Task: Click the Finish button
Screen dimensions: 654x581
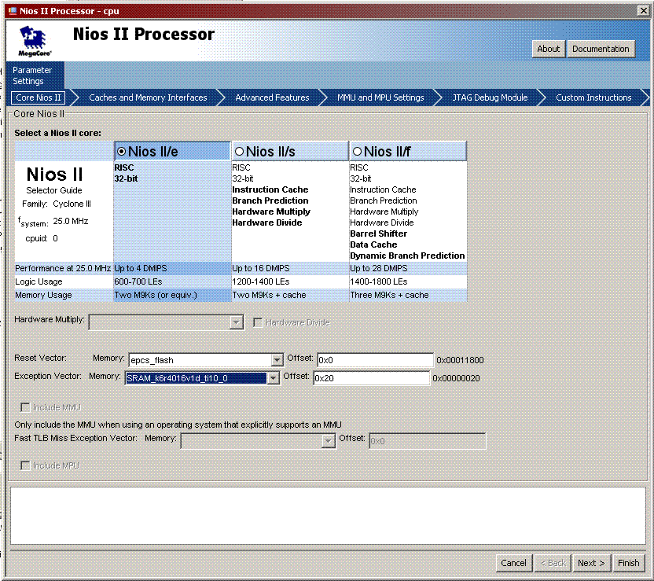Action: (x=629, y=563)
